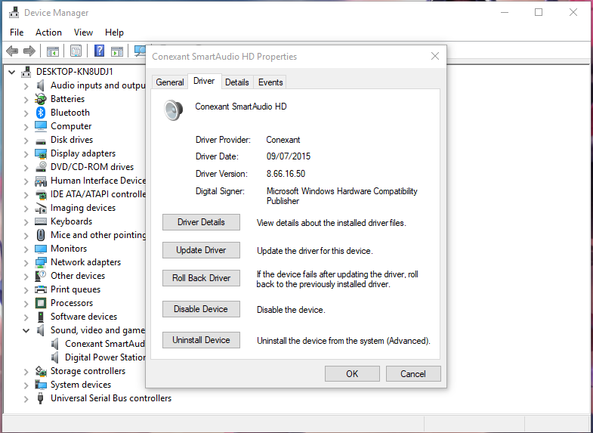Click the Storage controllers icon
Image resolution: width=593 pixels, height=433 pixels.
(41, 371)
